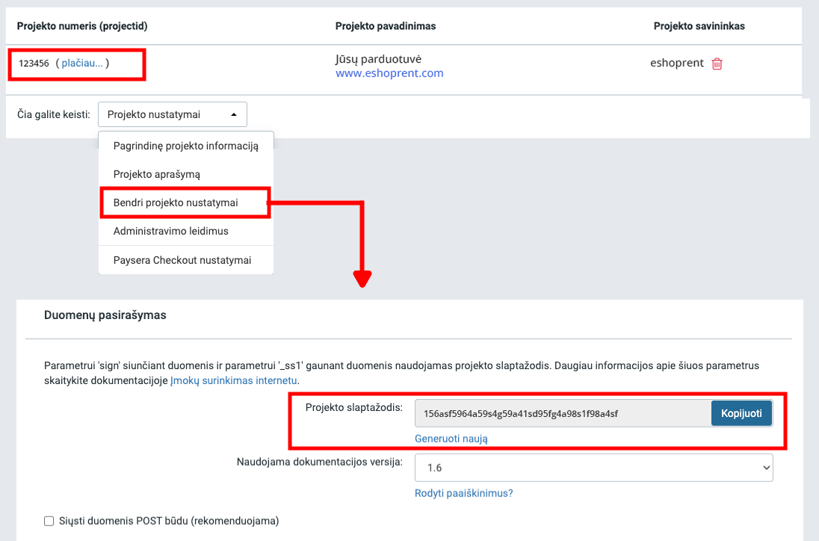This screenshot has height=541, width=819.
Task: Enable sending data via POST checkbox
Action: 49,521
